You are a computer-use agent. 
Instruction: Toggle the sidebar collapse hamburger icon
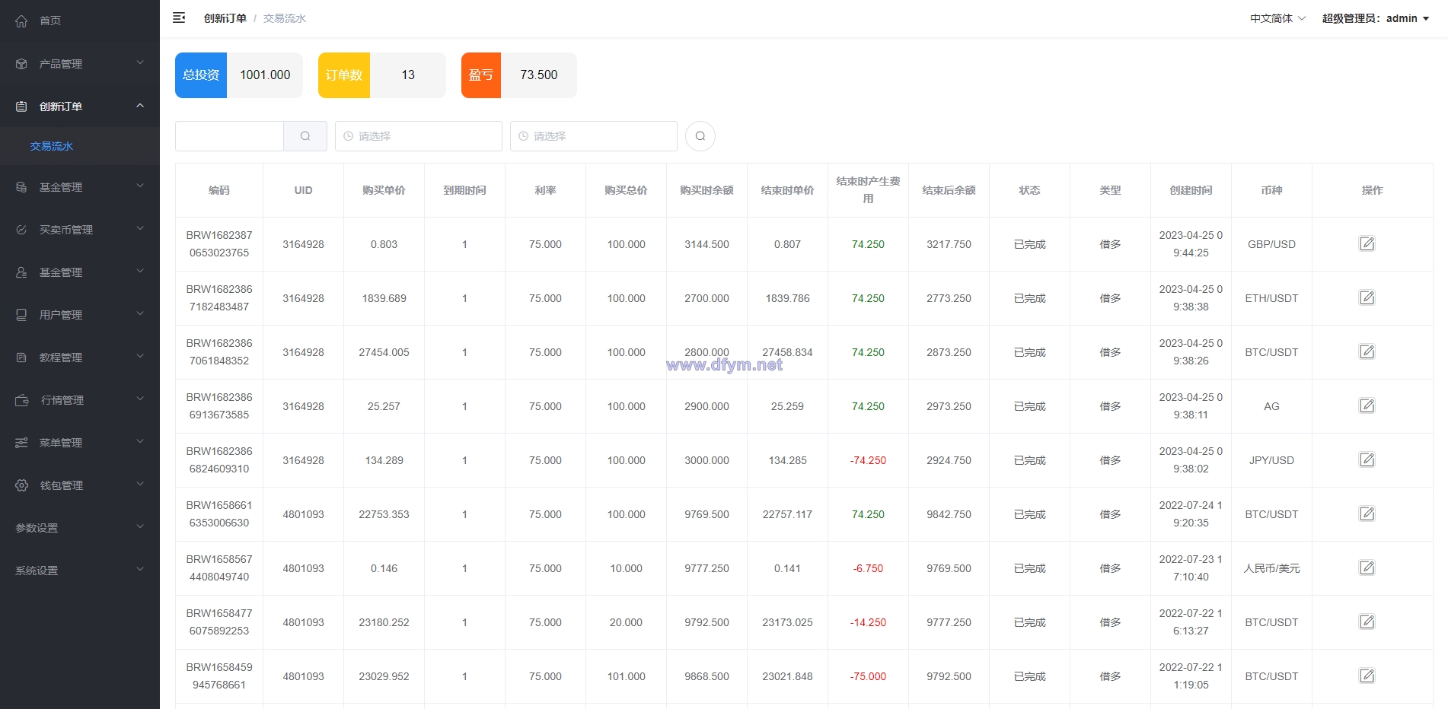coord(179,17)
